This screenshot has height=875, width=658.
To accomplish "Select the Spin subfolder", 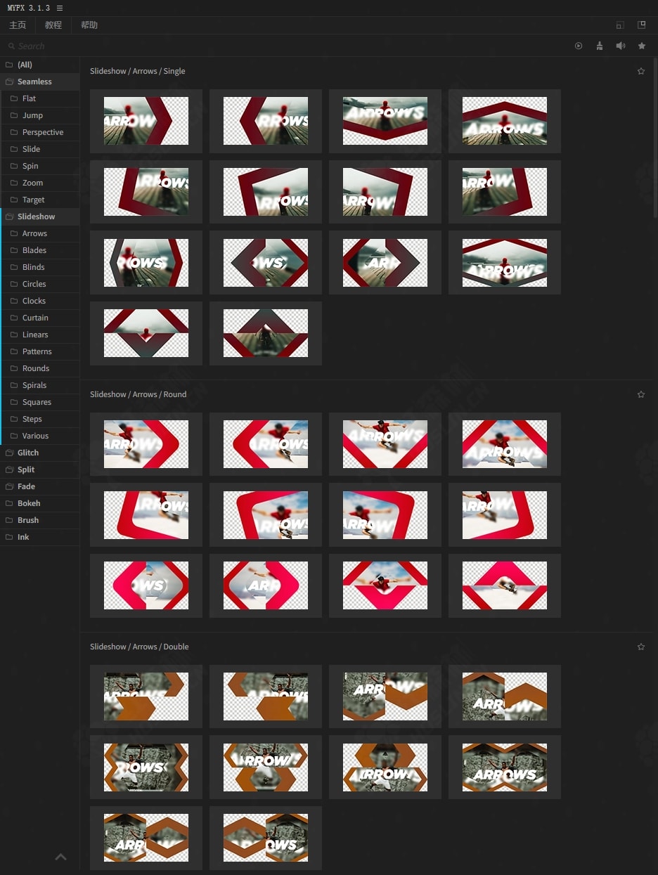I will tap(40, 166).
